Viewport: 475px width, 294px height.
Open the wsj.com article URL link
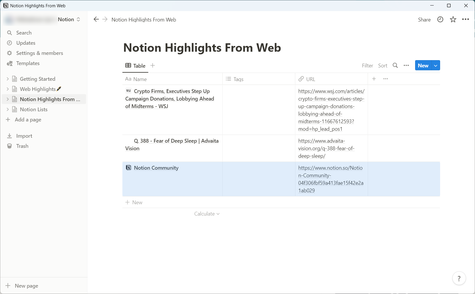pos(331,110)
